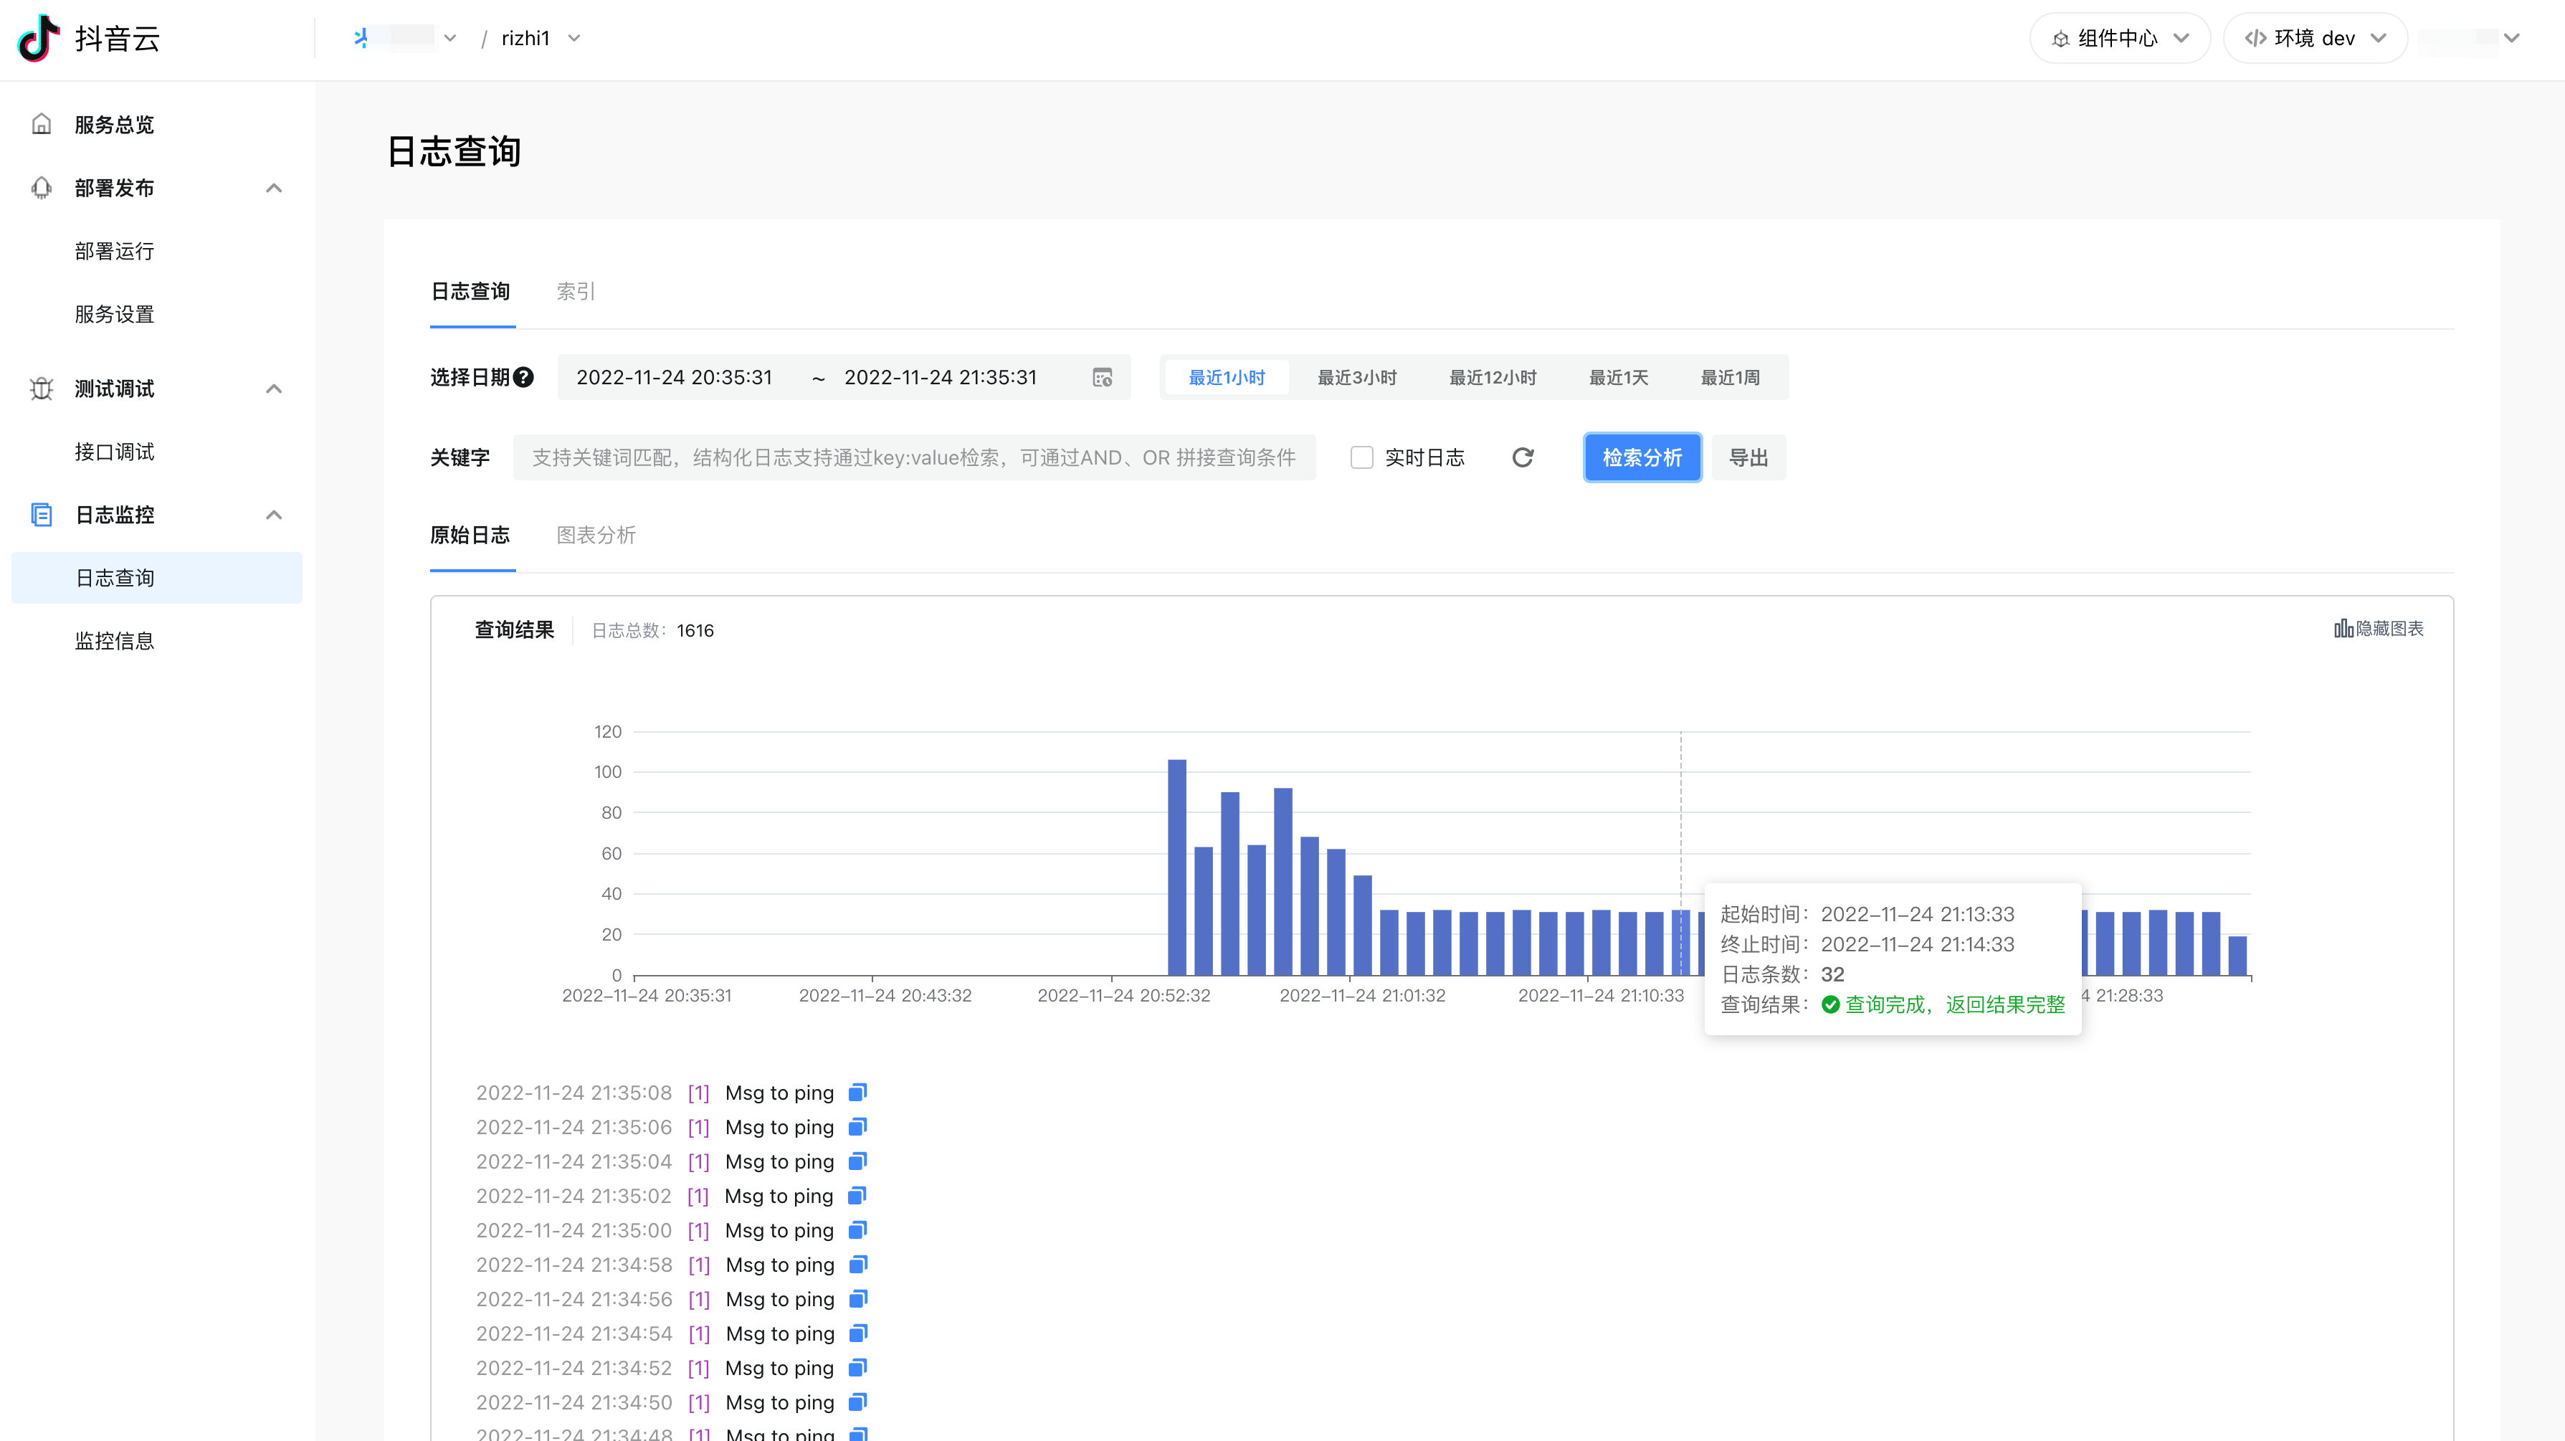Click the test debug bug icon

tap(41, 389)
